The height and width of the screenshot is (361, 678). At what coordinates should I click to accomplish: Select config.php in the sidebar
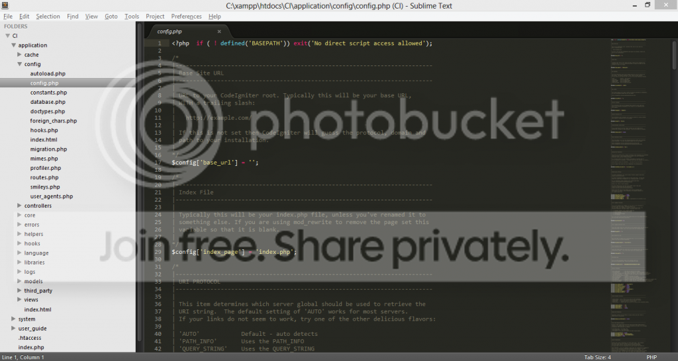tap(44, 83)
